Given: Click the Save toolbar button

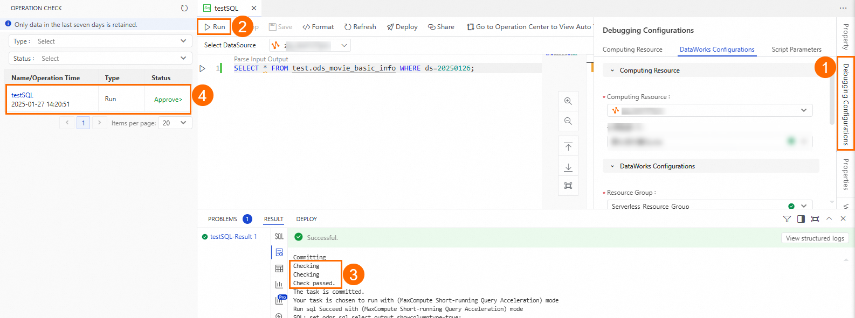Looking at the screenshot, I should tap(280, 27).
